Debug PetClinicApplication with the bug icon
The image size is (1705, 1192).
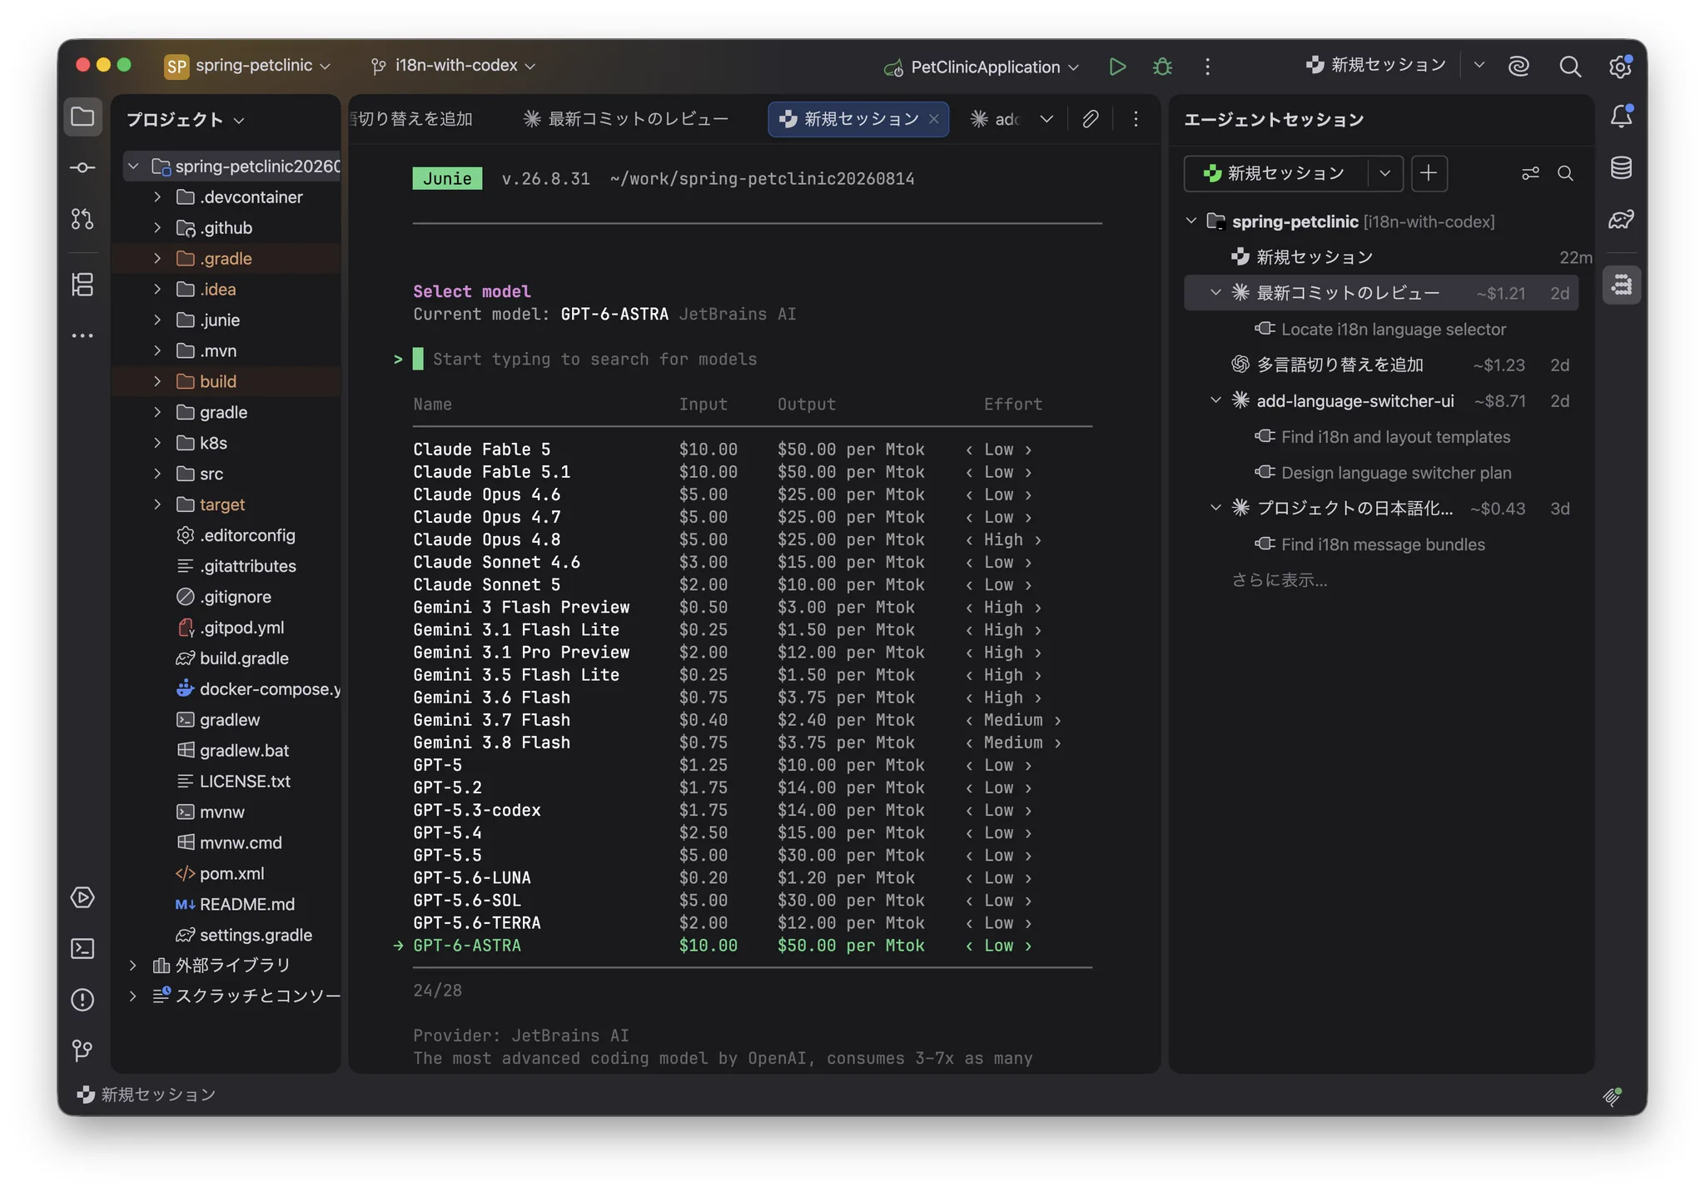[x=1162, y=67]
